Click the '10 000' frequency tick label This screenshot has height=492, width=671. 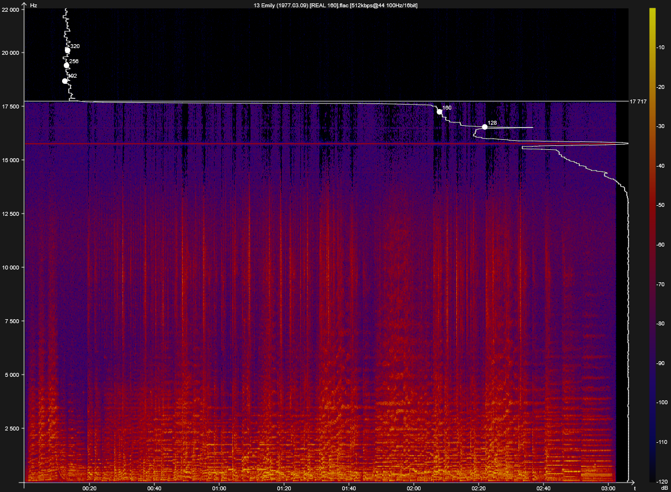[x=11, y=267]
